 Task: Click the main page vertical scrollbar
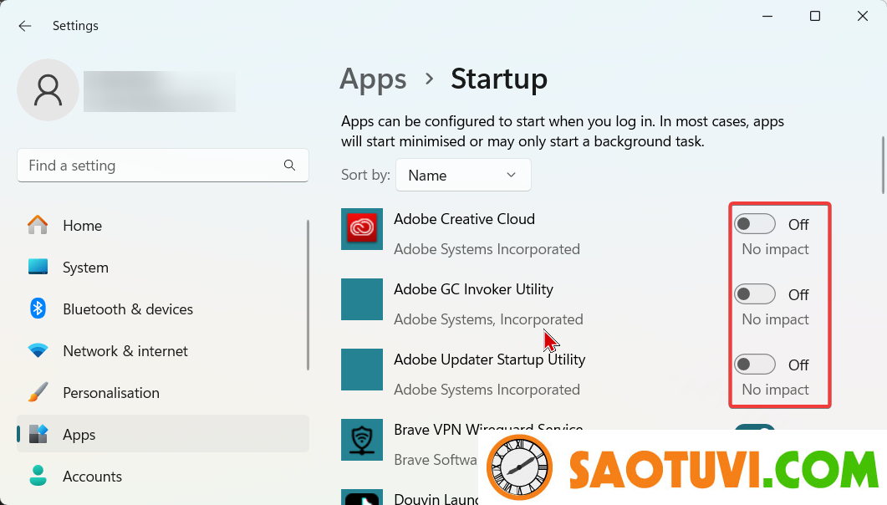883,165
